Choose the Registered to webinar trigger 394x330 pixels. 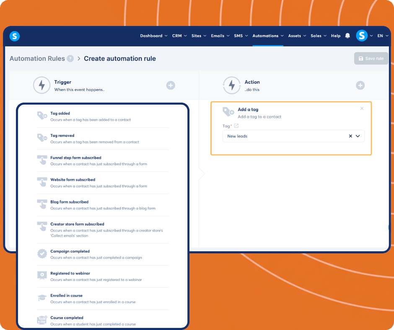pyautogui.click(x=70, y=273)
